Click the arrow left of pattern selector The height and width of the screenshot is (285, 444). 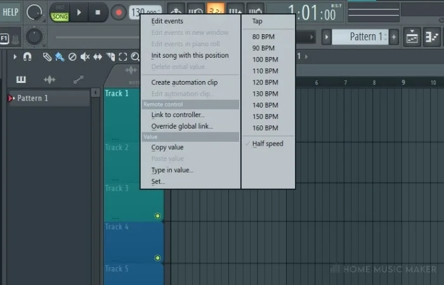[327, 37]
